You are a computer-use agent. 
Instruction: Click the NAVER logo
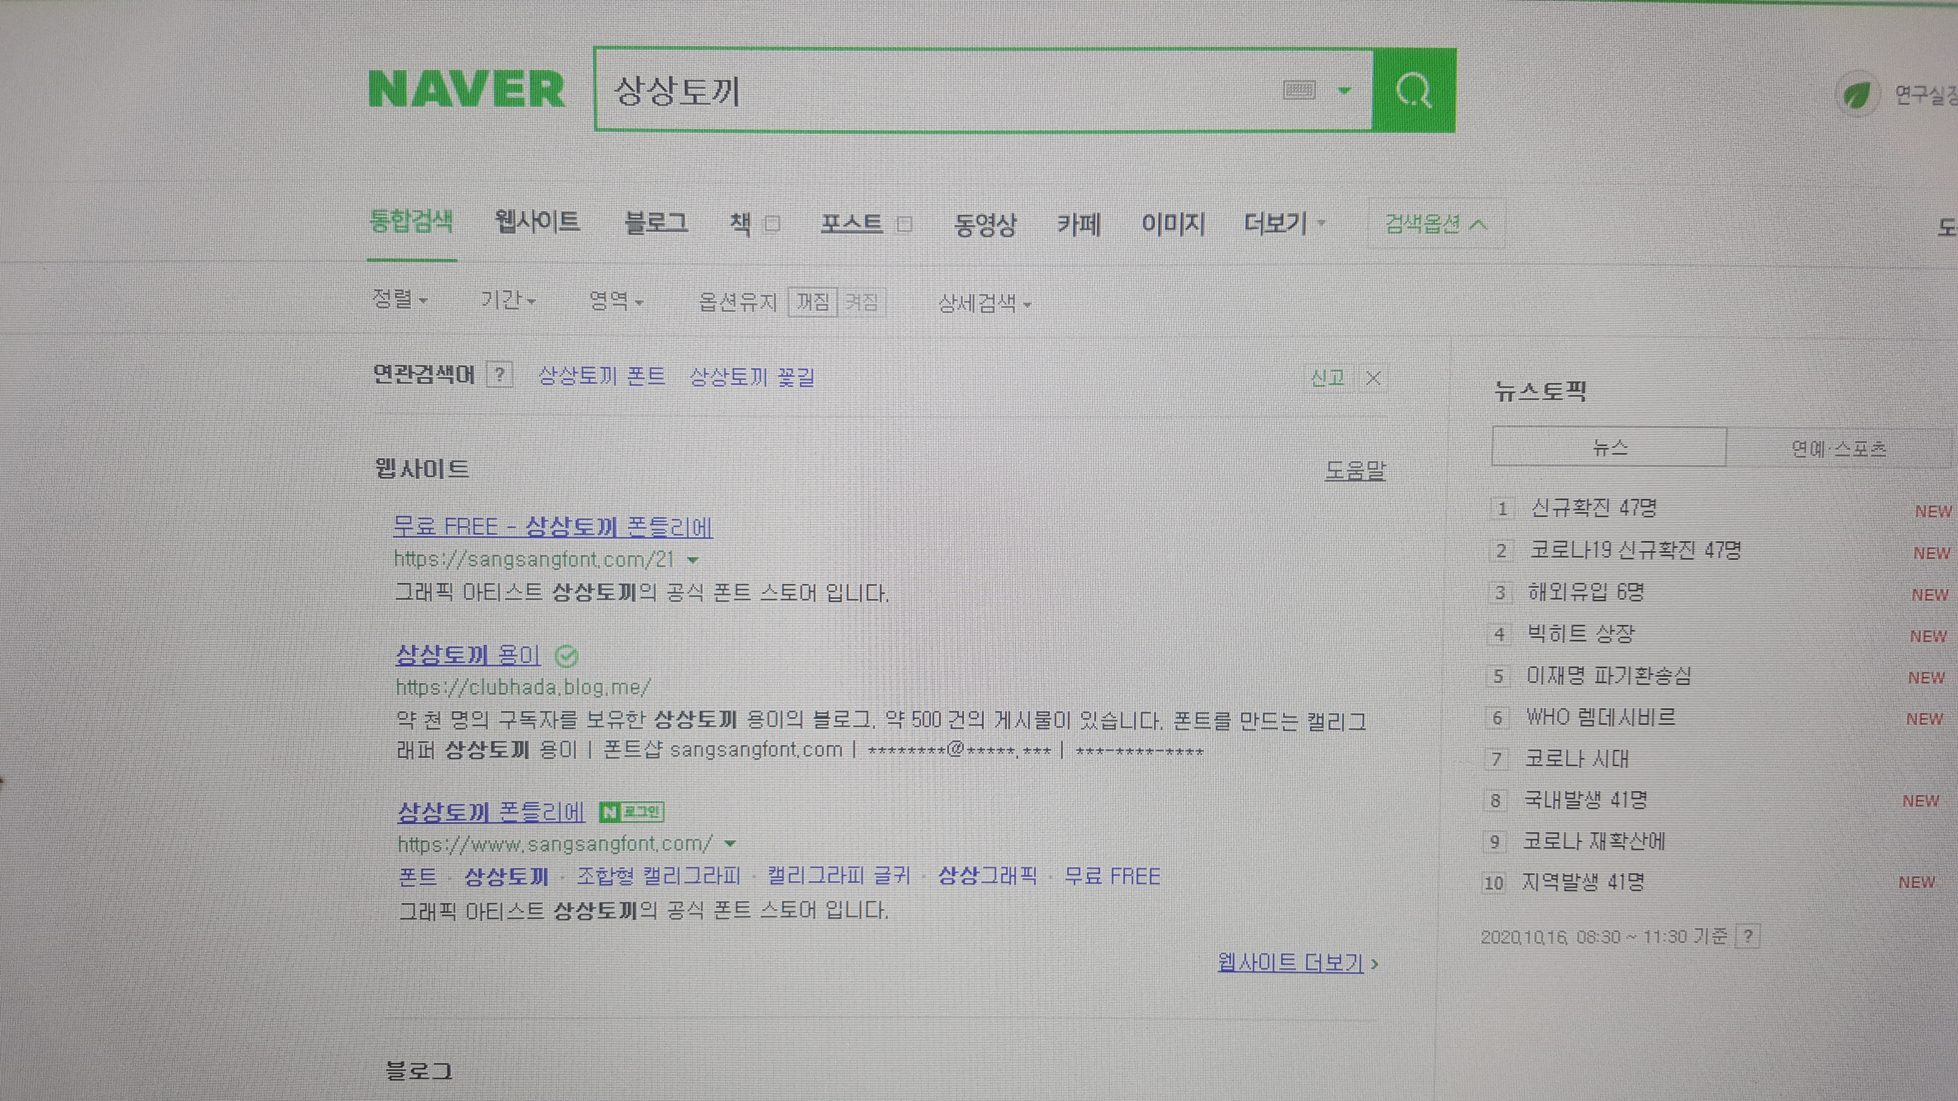[x=467, y=90]
